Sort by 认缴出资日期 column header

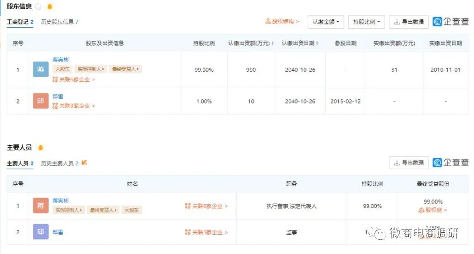[x=300, y=43]
